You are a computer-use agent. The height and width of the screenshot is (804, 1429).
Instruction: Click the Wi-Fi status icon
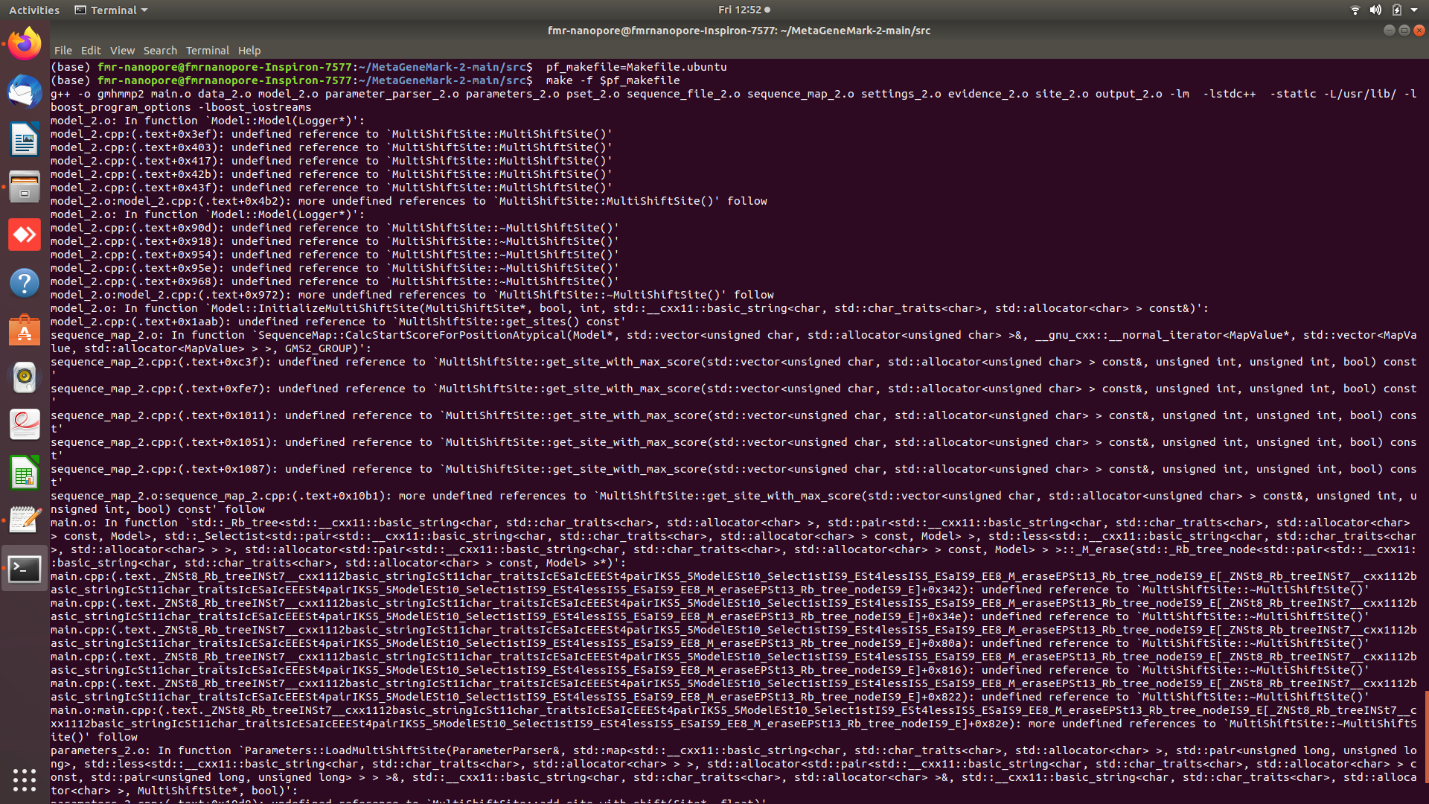(1355, 10)
